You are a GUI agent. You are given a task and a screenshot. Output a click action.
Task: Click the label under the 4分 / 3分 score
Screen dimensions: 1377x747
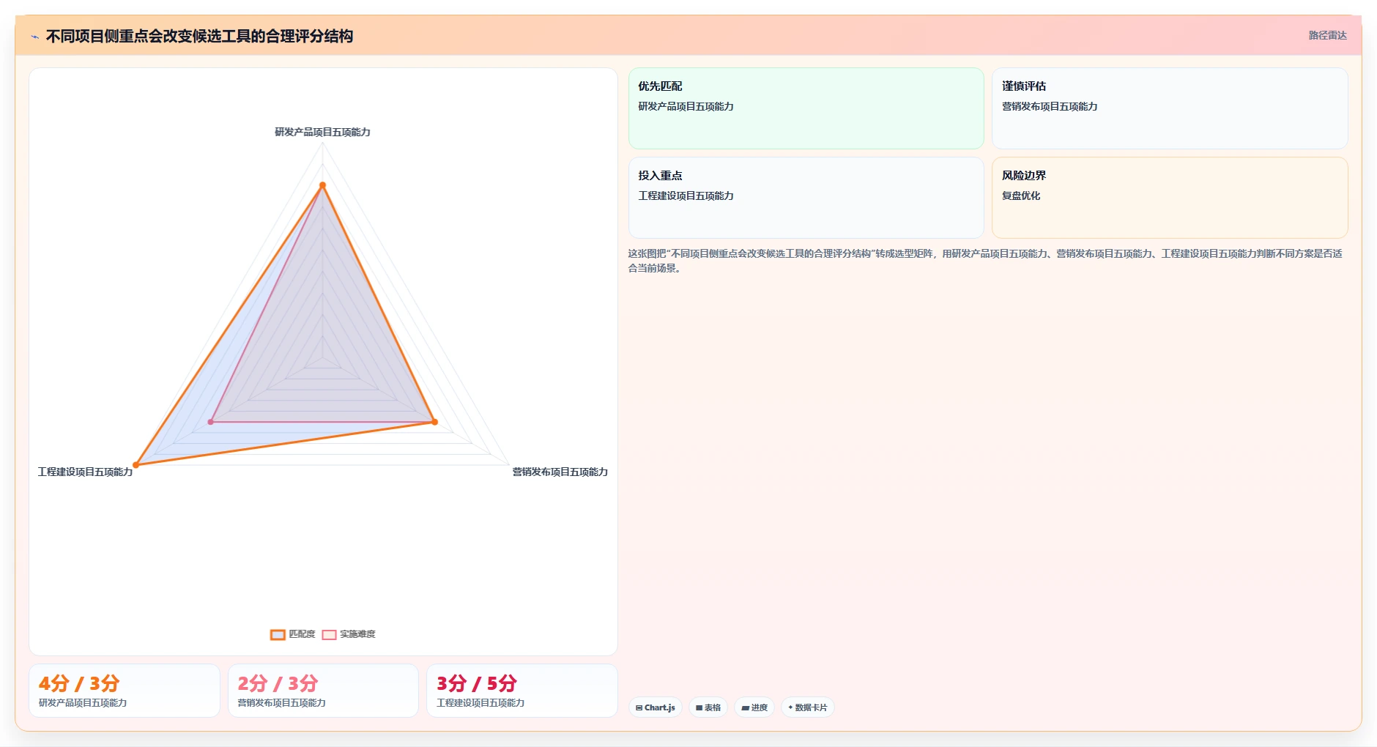click(x=83, y=703)
